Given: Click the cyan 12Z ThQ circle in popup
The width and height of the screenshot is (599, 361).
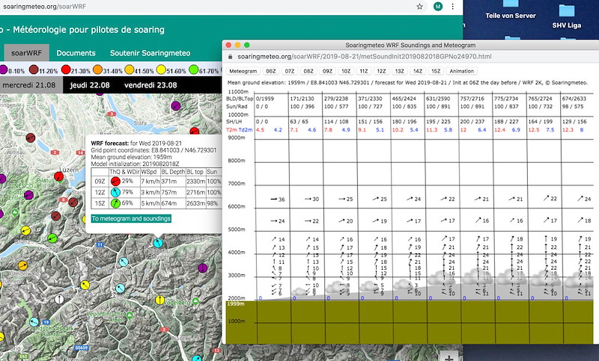Looking at the screenshot, I should click(x=115, y=193).
